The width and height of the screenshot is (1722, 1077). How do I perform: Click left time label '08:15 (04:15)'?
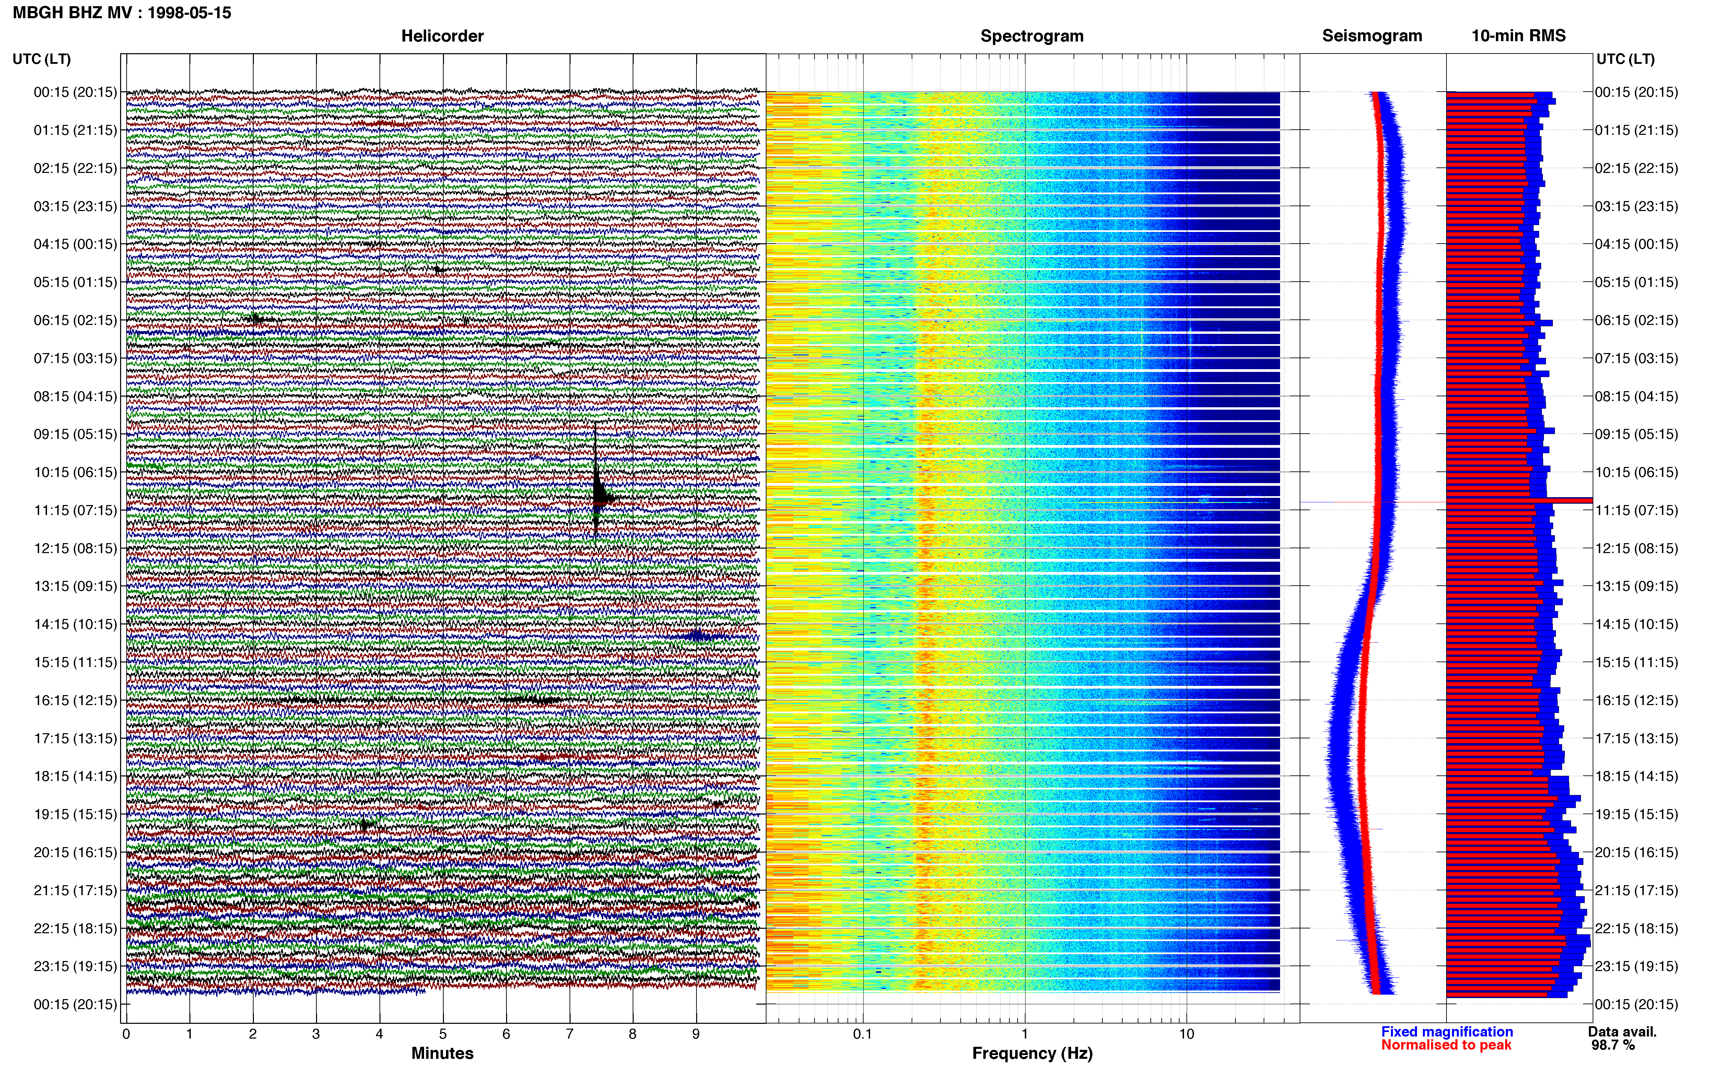[x=75, y=396]
